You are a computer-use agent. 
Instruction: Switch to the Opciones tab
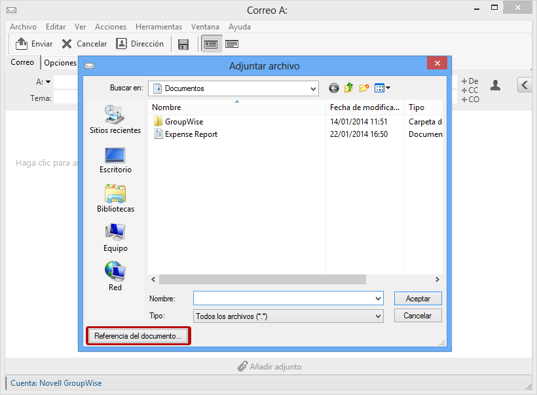60,63
